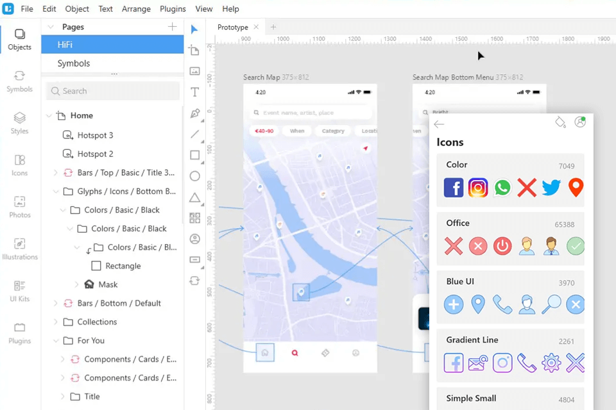This screenshot has width=616, height=410.
Task: Open the UI Kits sidebar panel
Action: (x=20, y=291)
